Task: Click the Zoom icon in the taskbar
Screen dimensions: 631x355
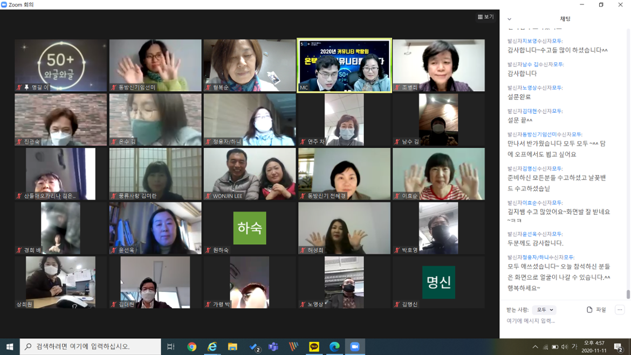Action: point(355,347)
